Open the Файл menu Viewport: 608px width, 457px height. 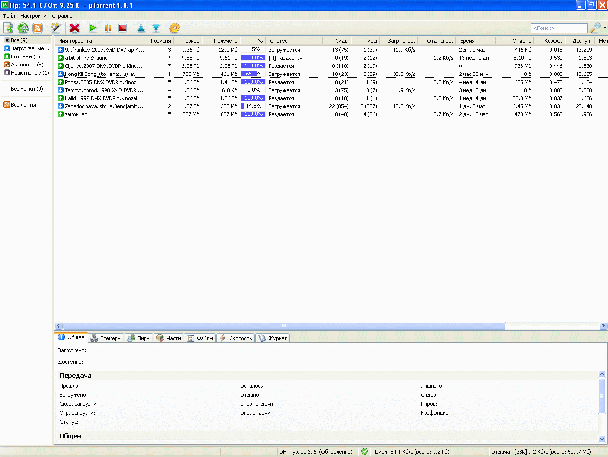point(9,16)
